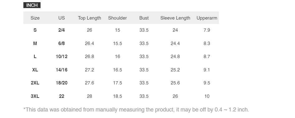Click the Upperarm column header

point(207,18)
